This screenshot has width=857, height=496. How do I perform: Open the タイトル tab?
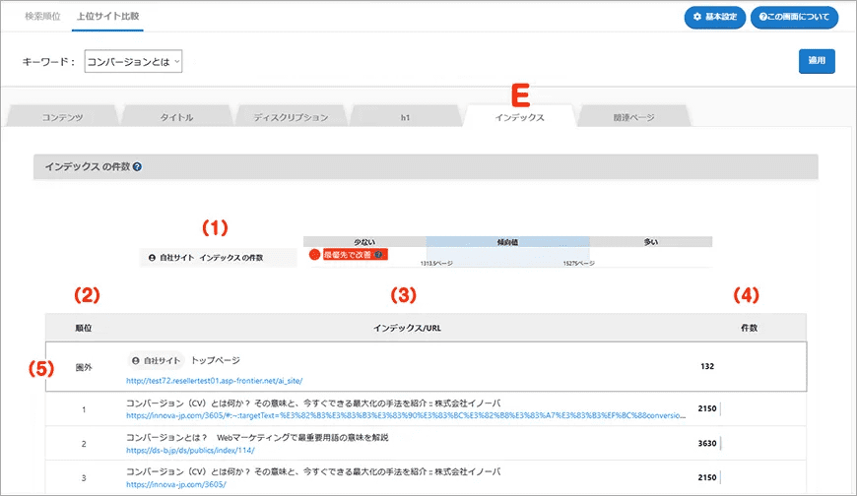(176, 117)
